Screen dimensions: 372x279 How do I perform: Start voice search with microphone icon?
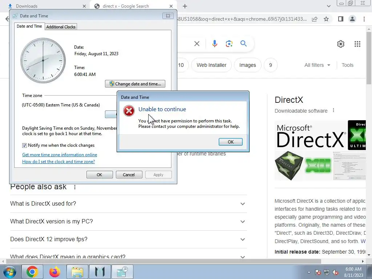(x=214, y=44)
